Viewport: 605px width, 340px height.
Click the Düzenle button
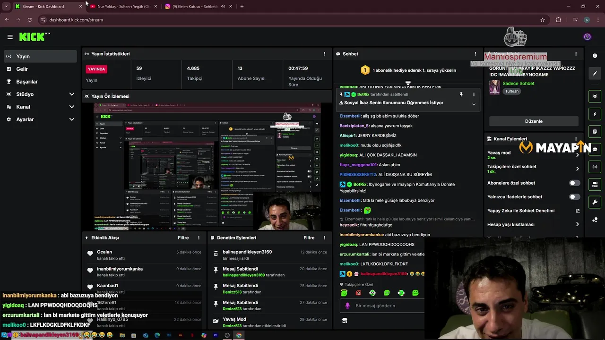click(x=534, y=121)
